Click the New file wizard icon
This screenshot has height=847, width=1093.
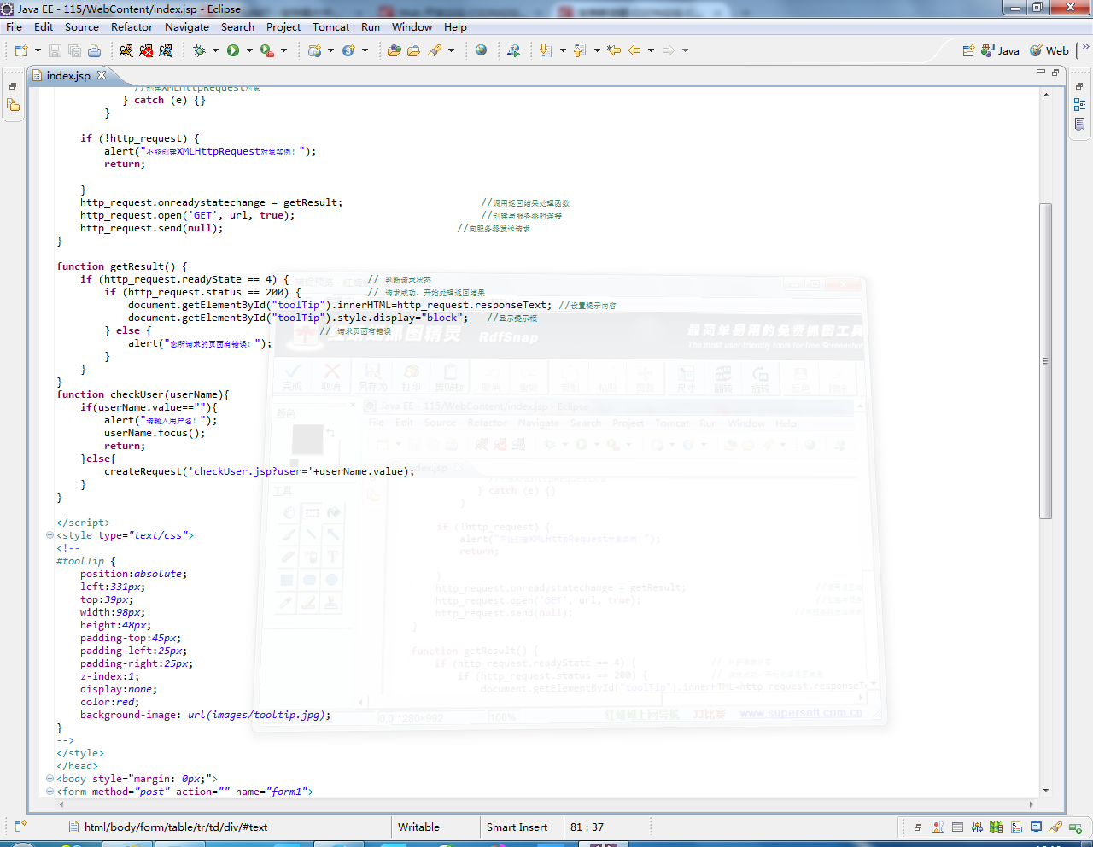click(x=21, y=50)
